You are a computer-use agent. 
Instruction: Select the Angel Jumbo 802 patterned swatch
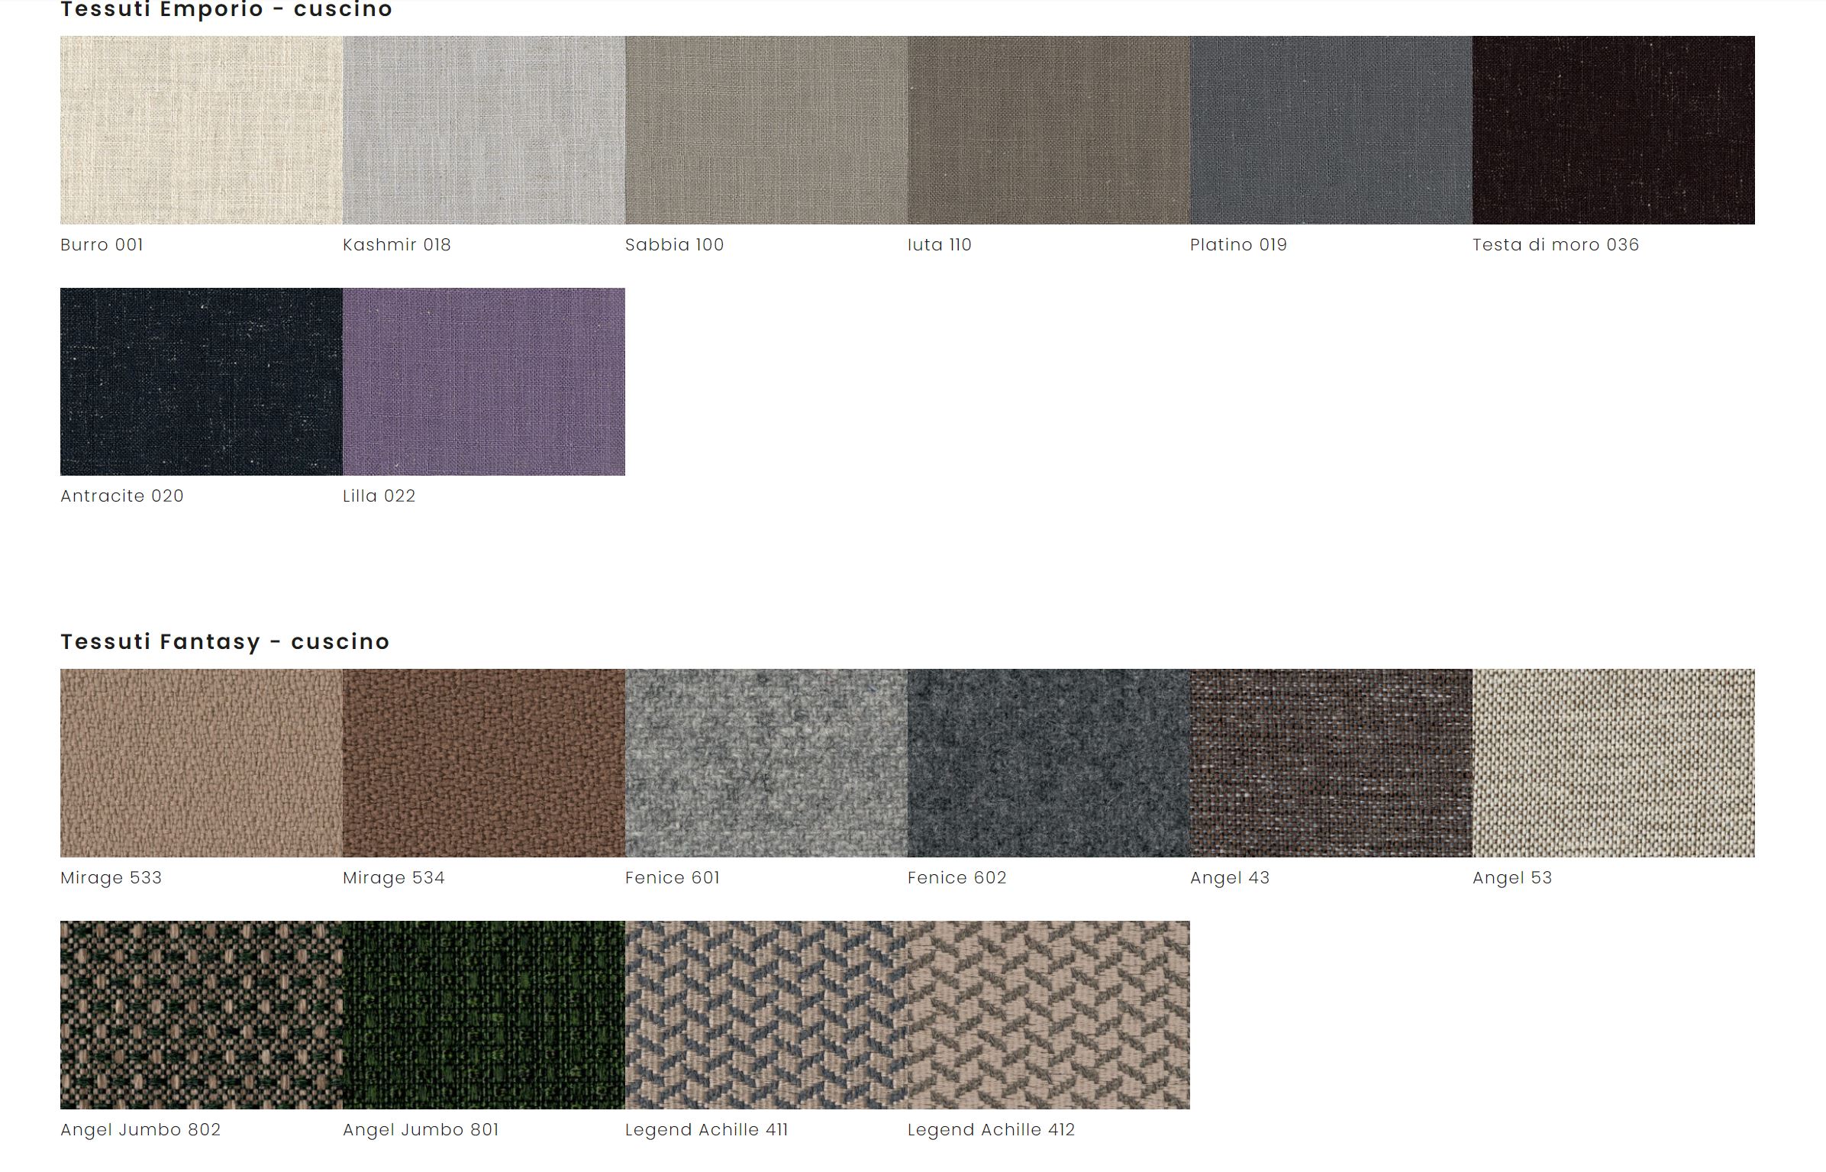[x=202, y=1015]
